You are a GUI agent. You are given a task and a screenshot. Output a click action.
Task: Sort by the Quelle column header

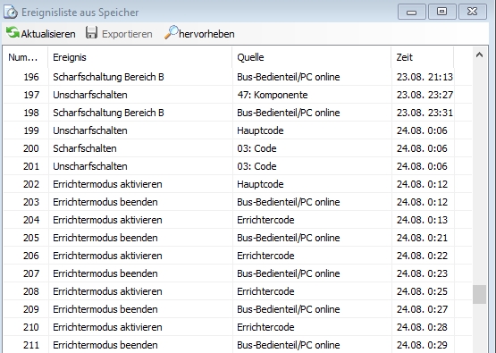(312, 57)
